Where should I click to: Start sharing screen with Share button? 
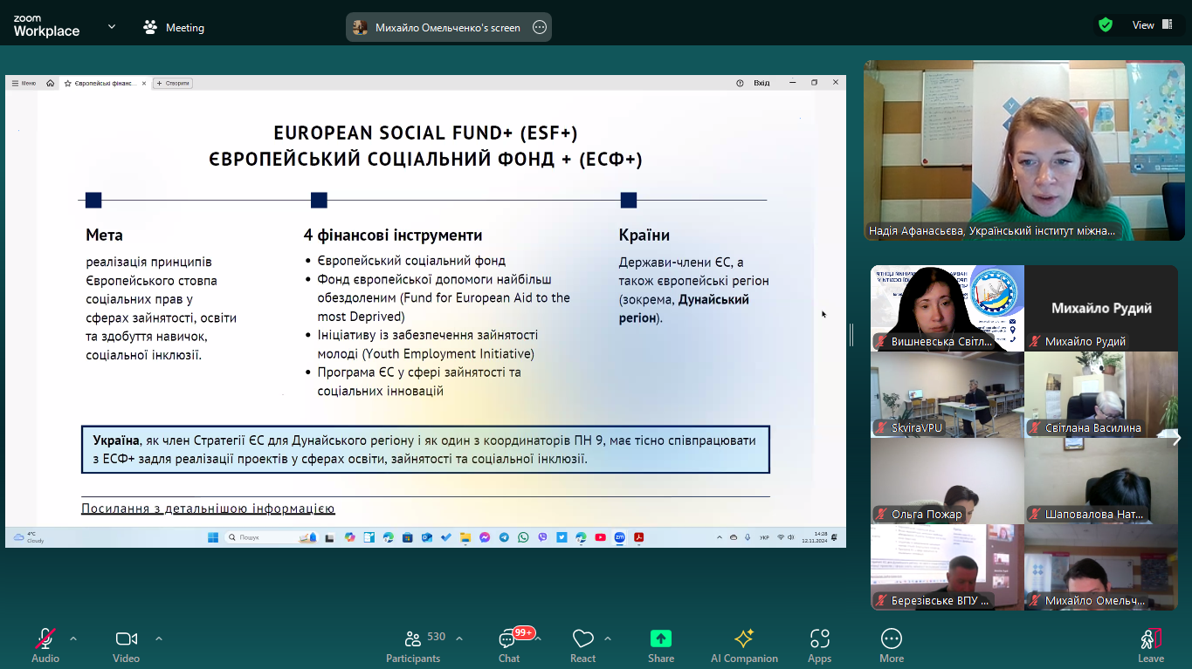coord(661,645)
